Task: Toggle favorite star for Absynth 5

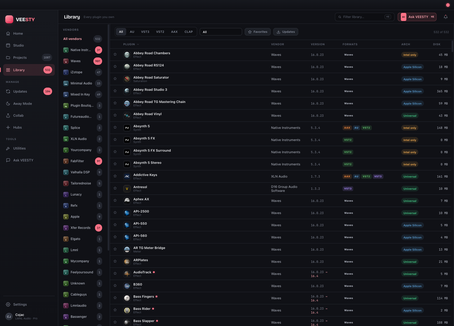Action: click(x=115, y=127)
